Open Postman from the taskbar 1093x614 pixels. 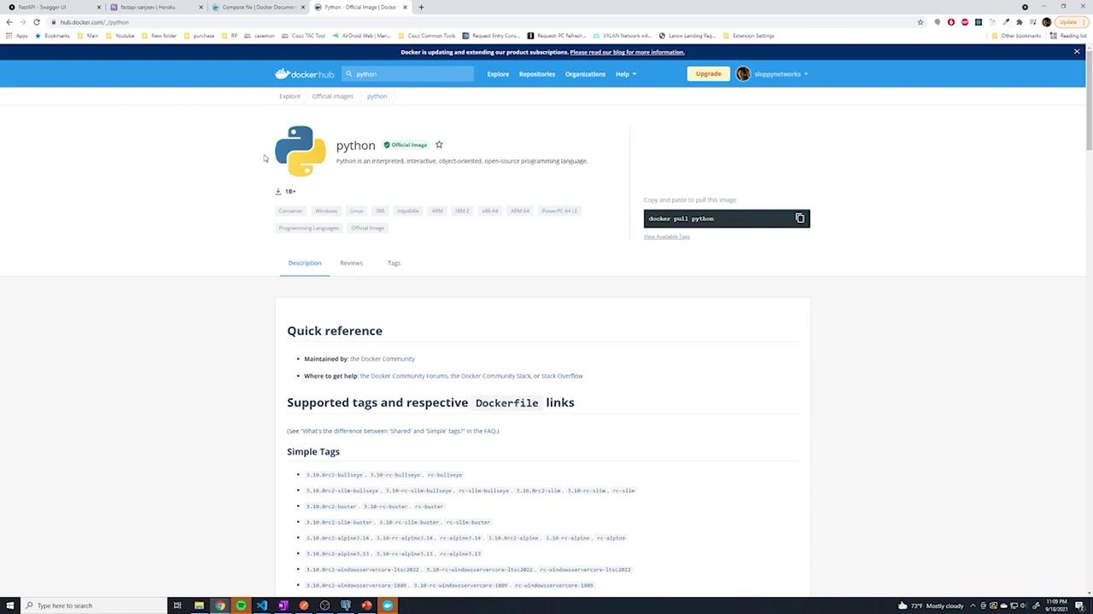[x=303, y=605]
